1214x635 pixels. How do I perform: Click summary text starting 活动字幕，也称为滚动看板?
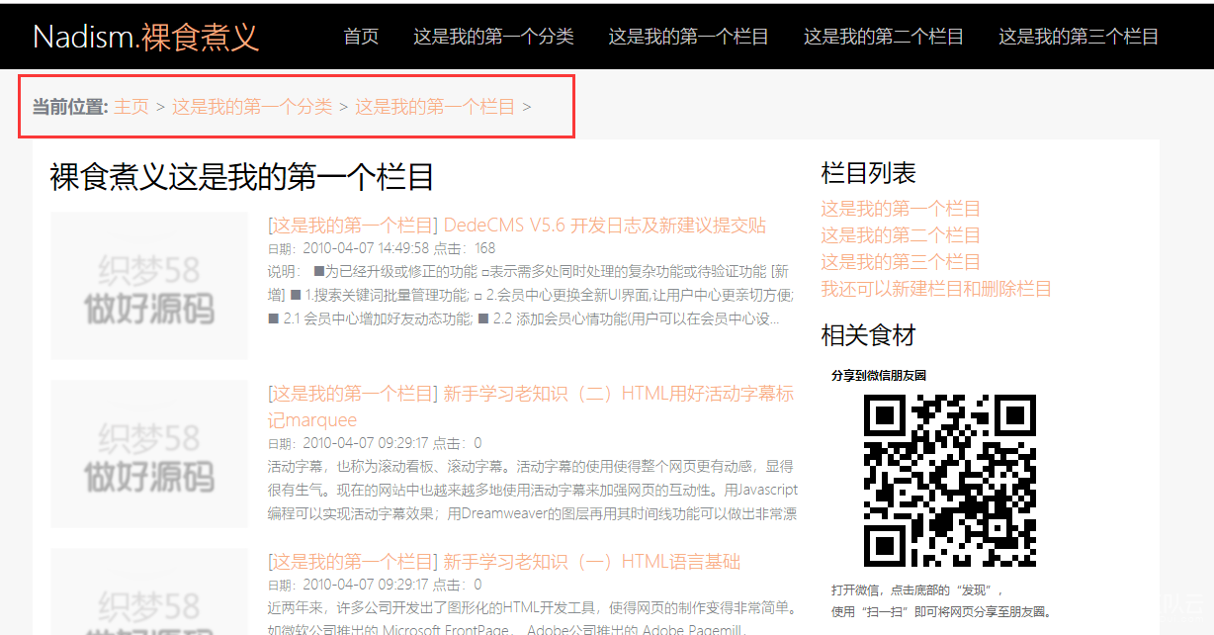(x=533, y=491)
